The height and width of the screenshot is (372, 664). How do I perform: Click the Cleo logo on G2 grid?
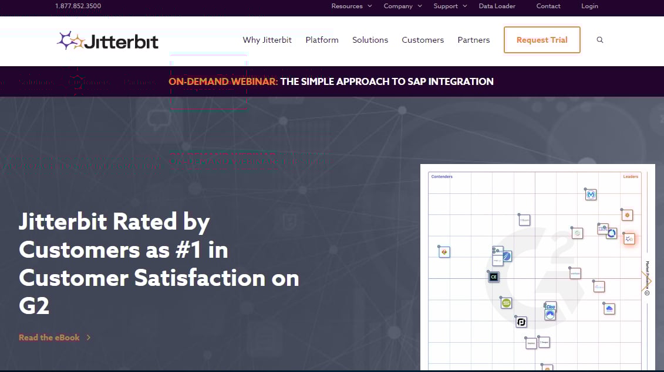coord(551,306)
